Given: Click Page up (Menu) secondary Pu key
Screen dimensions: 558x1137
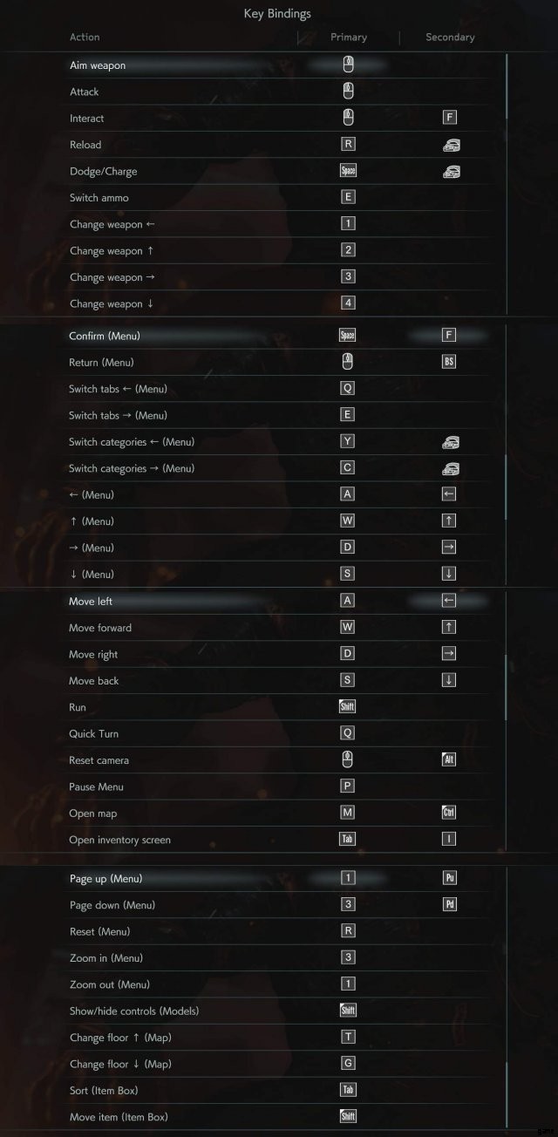Looking at the screenshot, I should 450,878.
